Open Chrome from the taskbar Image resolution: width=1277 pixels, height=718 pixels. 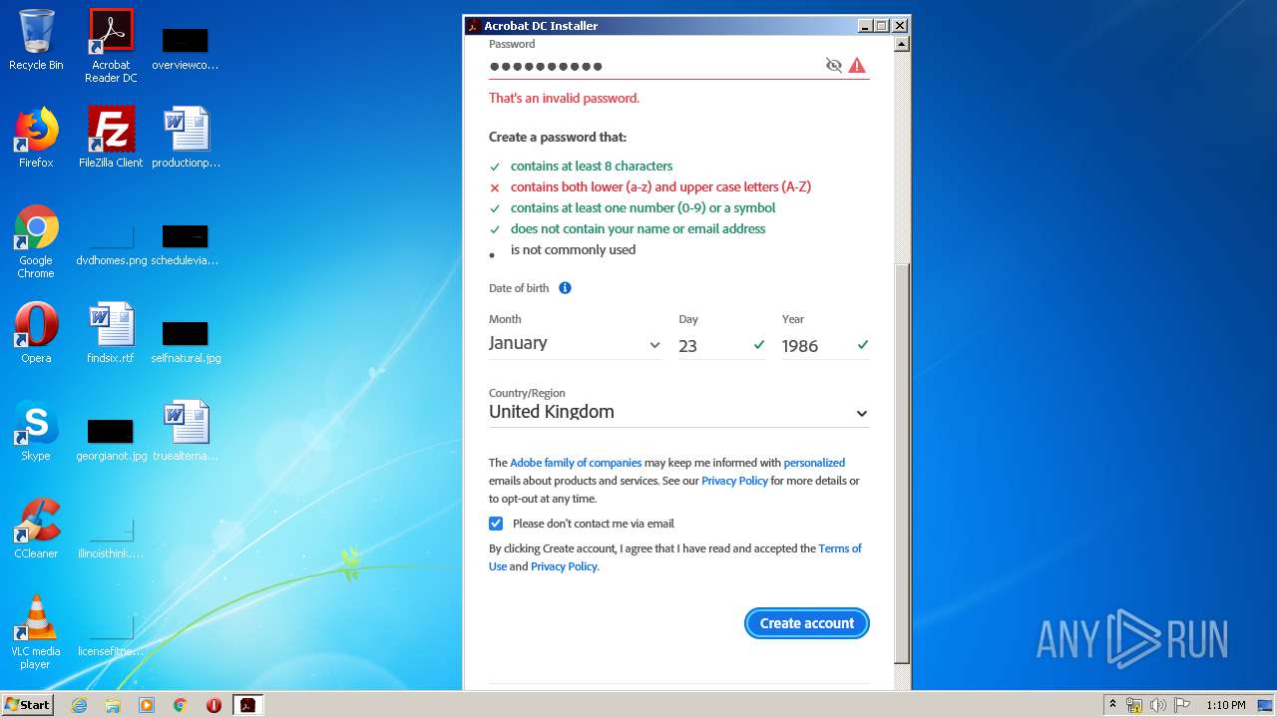coord(181,705)
